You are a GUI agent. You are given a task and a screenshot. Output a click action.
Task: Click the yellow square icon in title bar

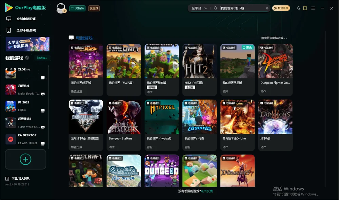point(305,8)
